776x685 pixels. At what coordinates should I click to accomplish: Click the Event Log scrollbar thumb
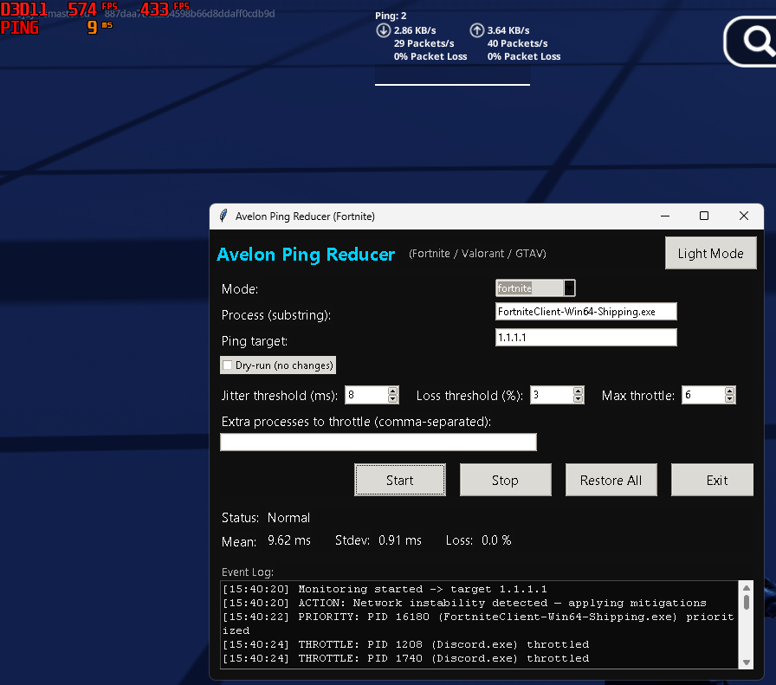[747, 602]
